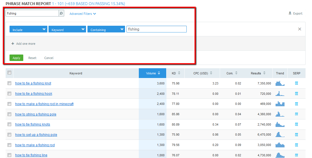Open the how to tie a fishing knot link

(33, 83)
